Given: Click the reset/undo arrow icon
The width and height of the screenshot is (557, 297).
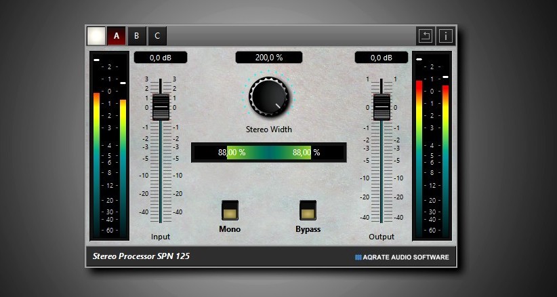Looking at the screenshot, I should click(x=425, y=36).
